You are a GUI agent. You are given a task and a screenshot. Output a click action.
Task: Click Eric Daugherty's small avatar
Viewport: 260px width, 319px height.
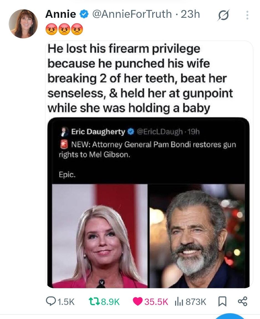click(64, 132)
